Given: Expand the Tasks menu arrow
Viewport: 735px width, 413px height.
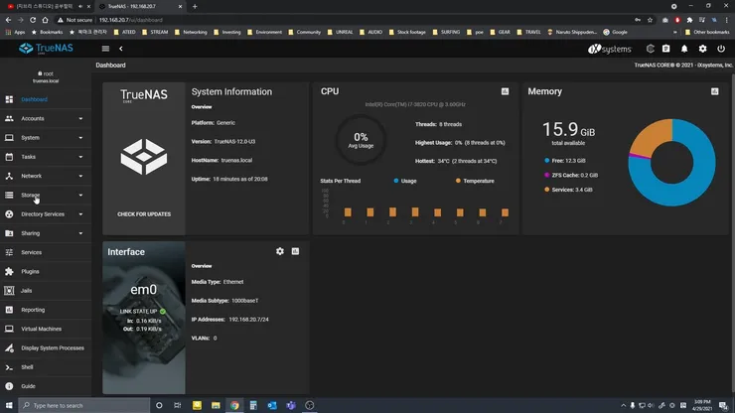Looking at the screenshot, I should [x=80, y=157].
